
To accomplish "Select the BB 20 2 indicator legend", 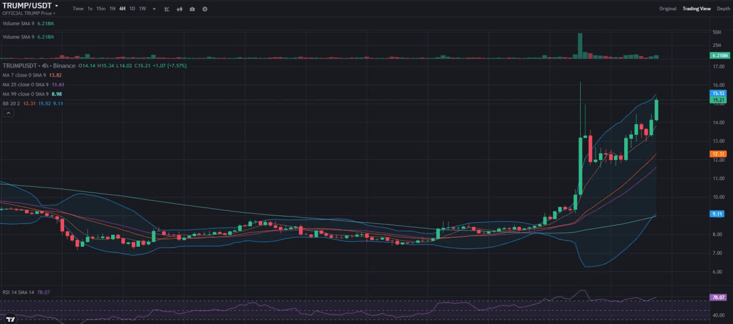I will (33, 103).
